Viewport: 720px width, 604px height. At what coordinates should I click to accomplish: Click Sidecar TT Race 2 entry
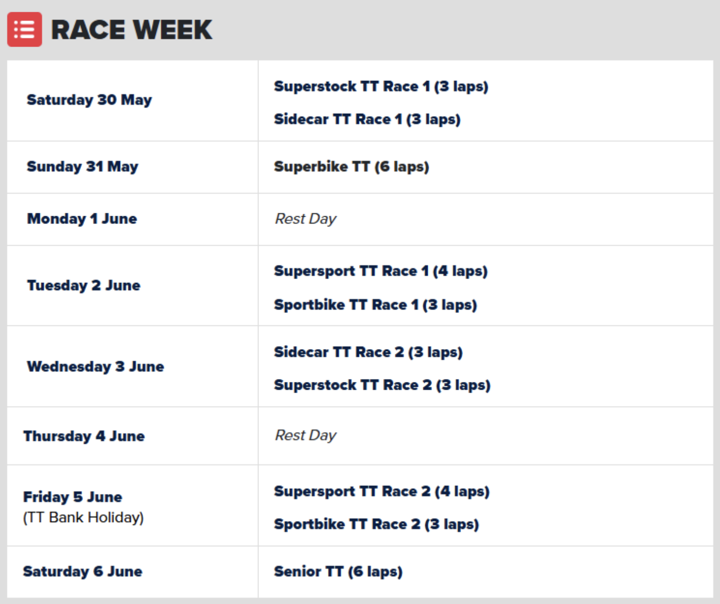368,352
